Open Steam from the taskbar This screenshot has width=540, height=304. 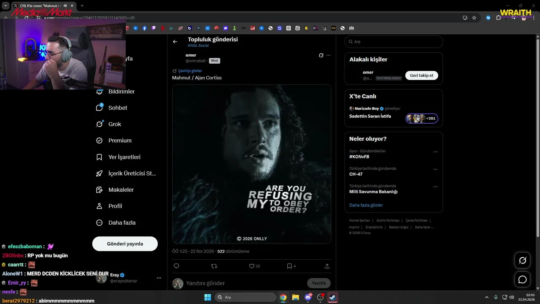332,297
